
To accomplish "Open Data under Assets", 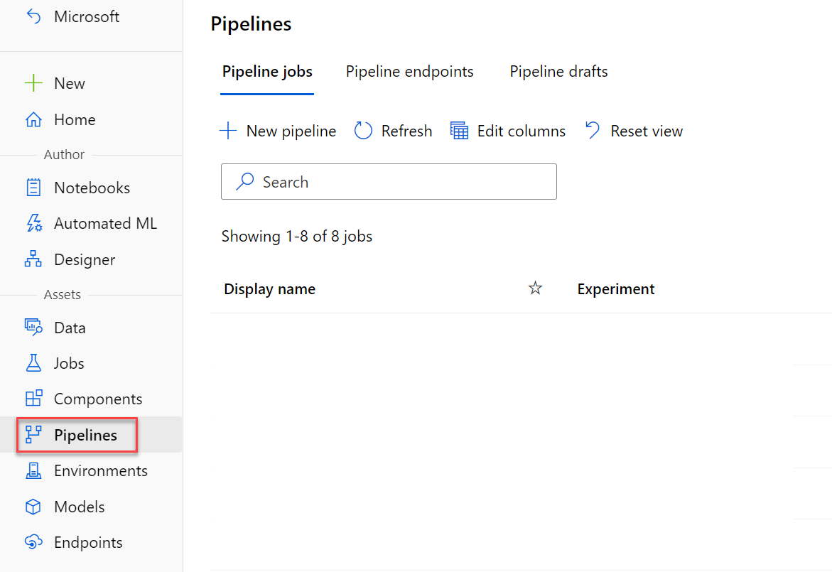I will coord(70,328).
